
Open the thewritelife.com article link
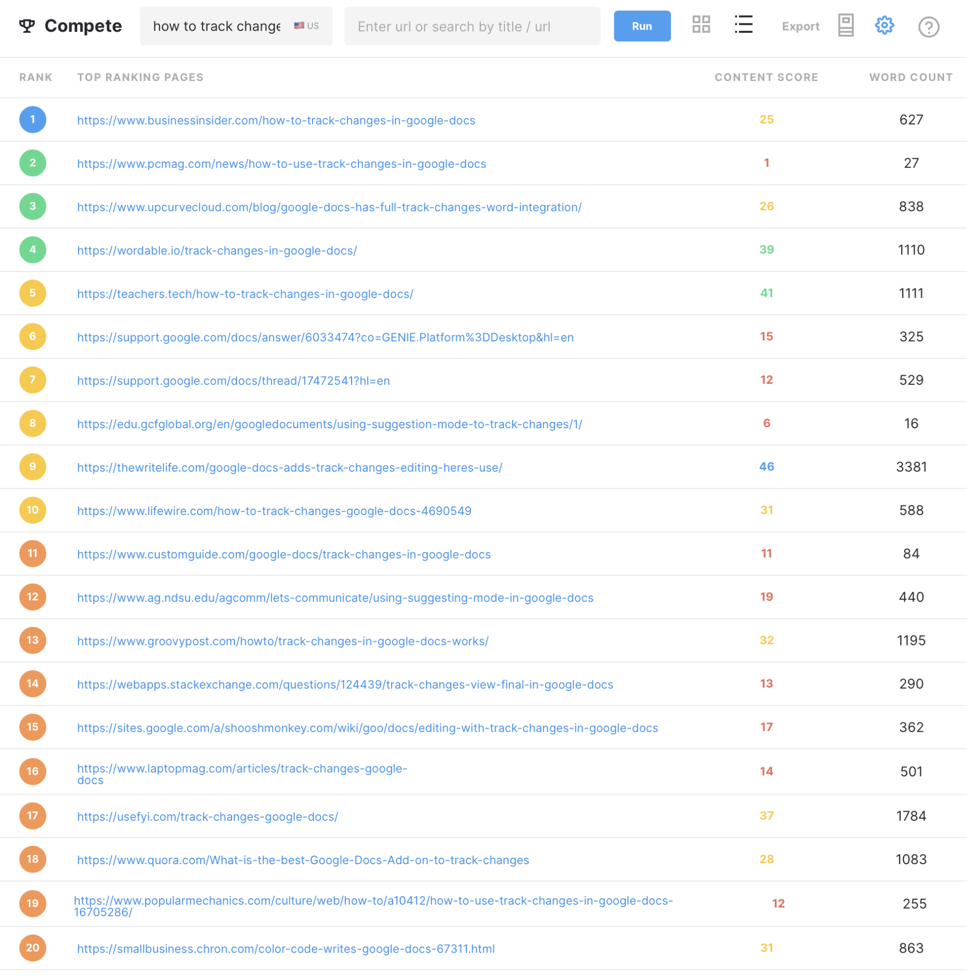click(x=290, y=467)
